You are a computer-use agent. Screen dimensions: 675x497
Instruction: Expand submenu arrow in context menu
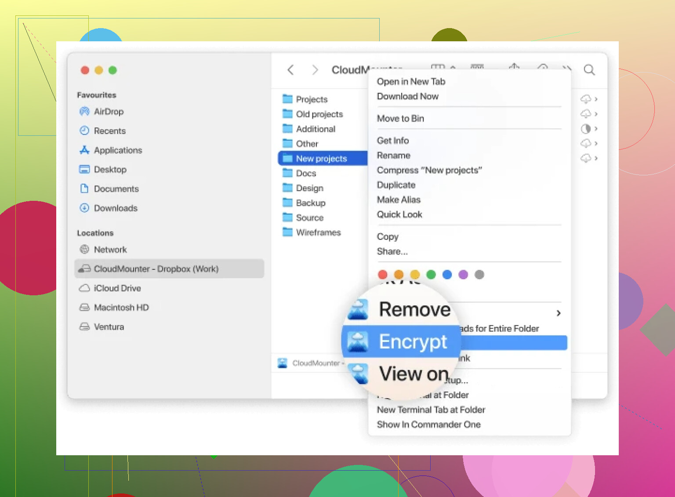coord(559,313)
